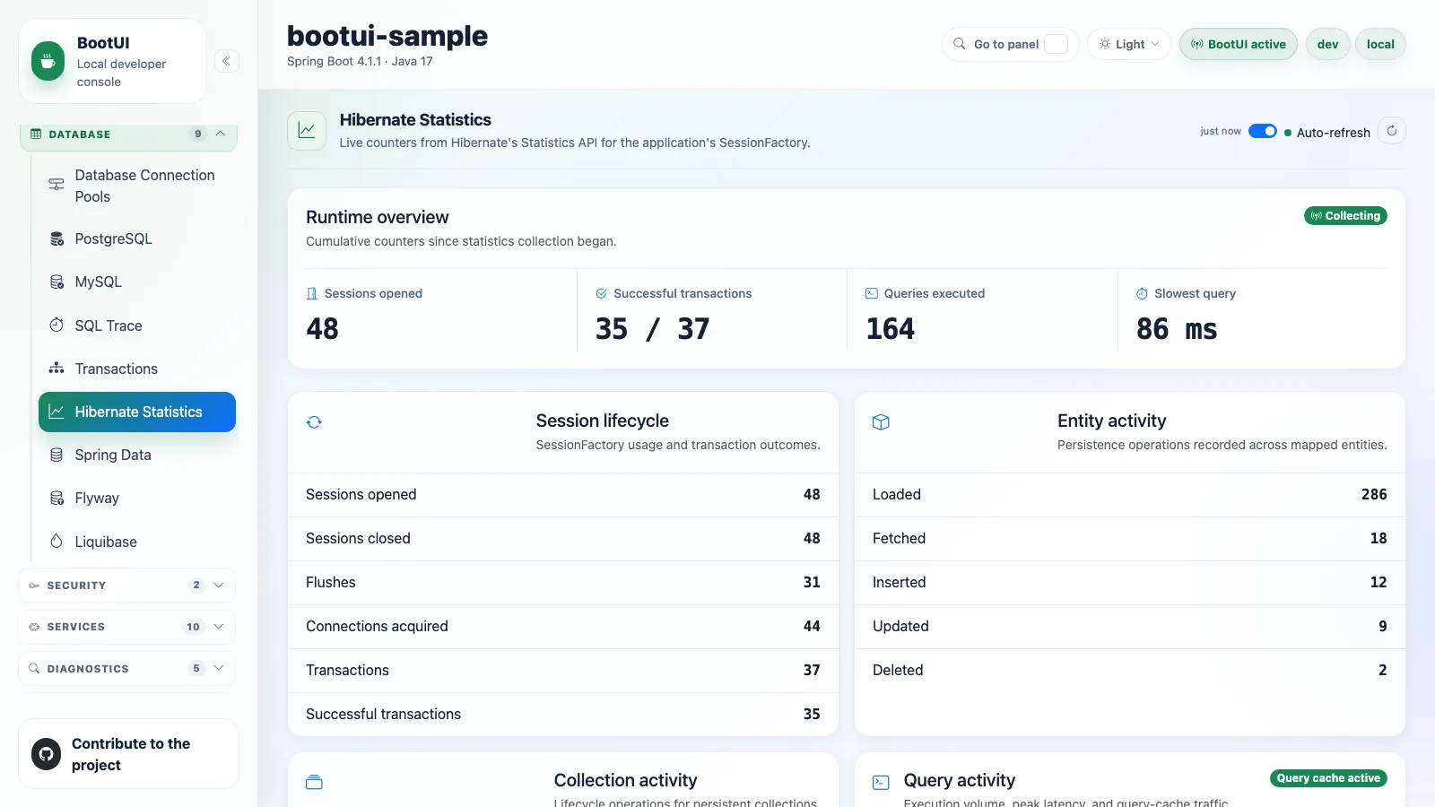Click the GitHub icon in Contribute card
This screenshot has height=807, width=1435.
[x=47, y=754]
